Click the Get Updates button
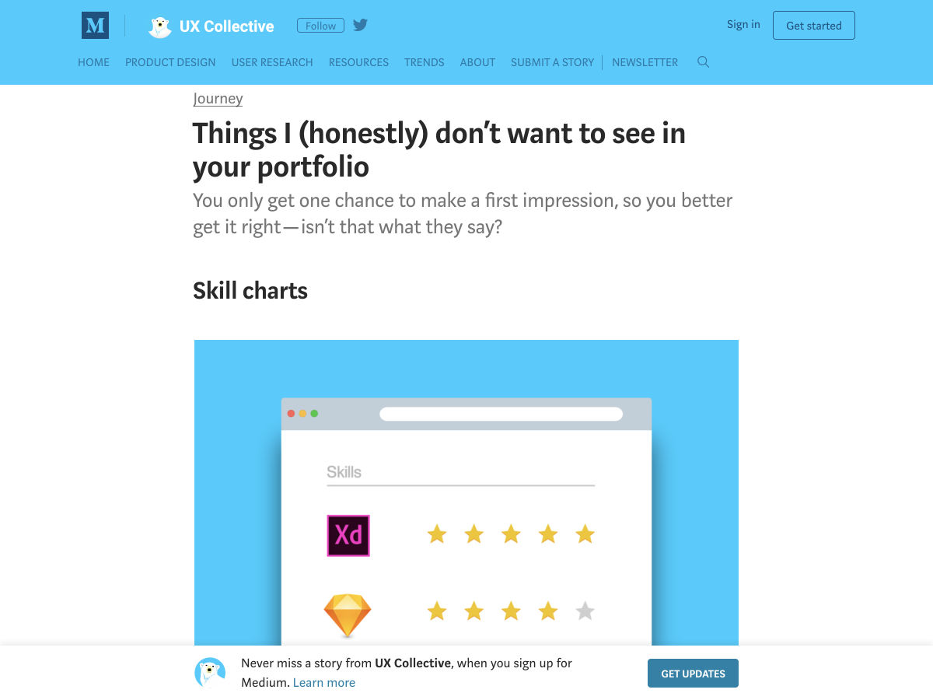The width and height of the screenshot is (933, 700). [x=693, y=674]
